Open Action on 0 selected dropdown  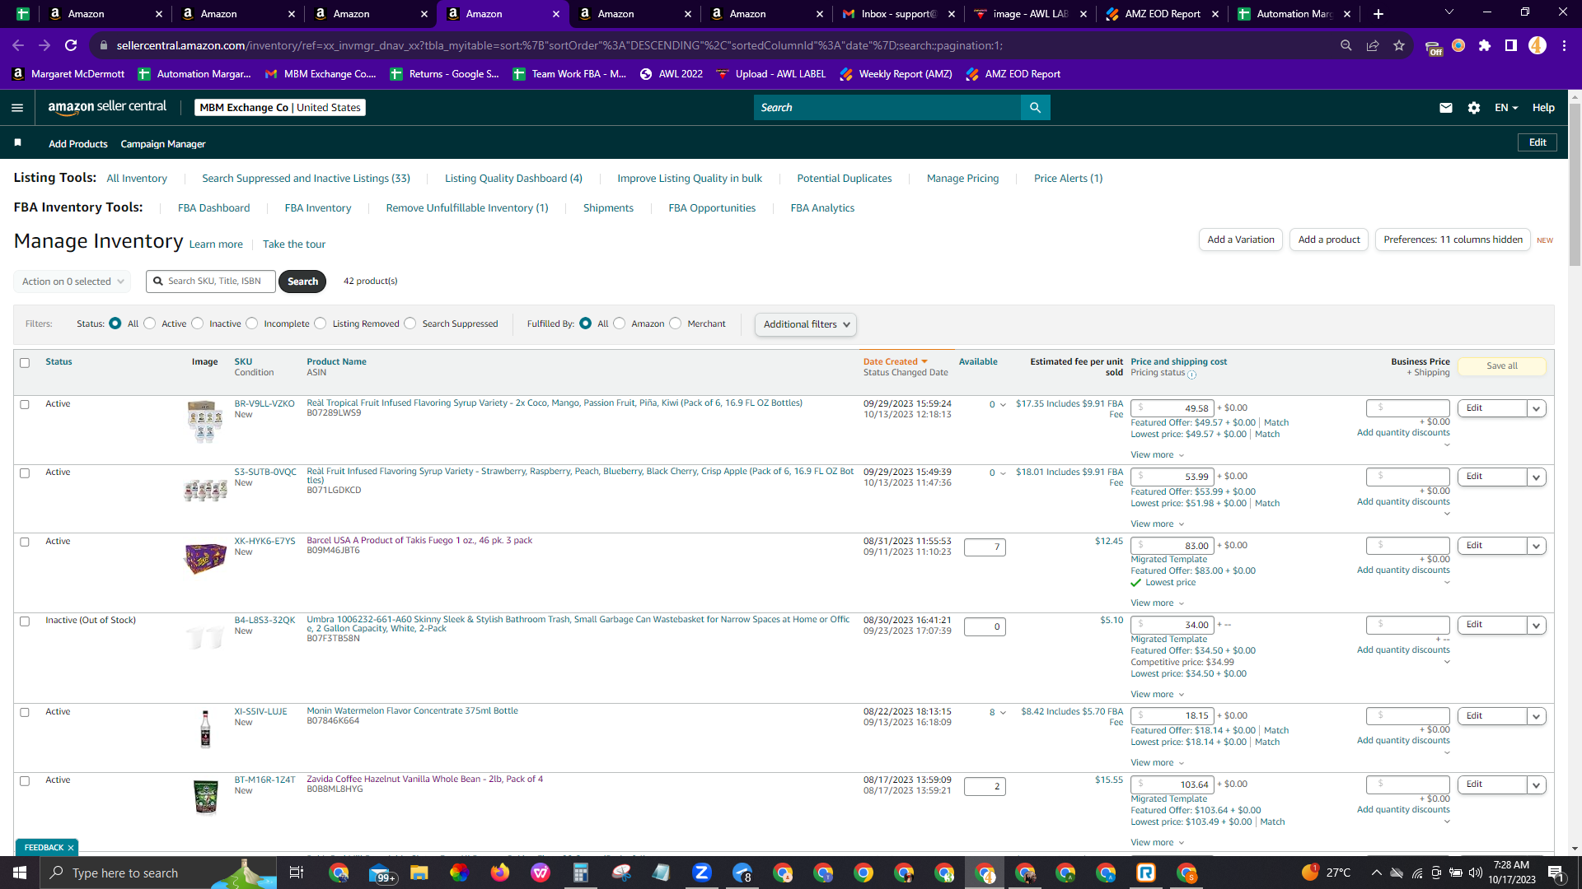73,282
